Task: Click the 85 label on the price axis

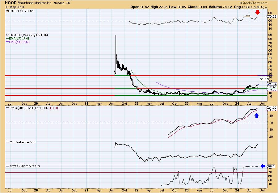Action: 270,35
